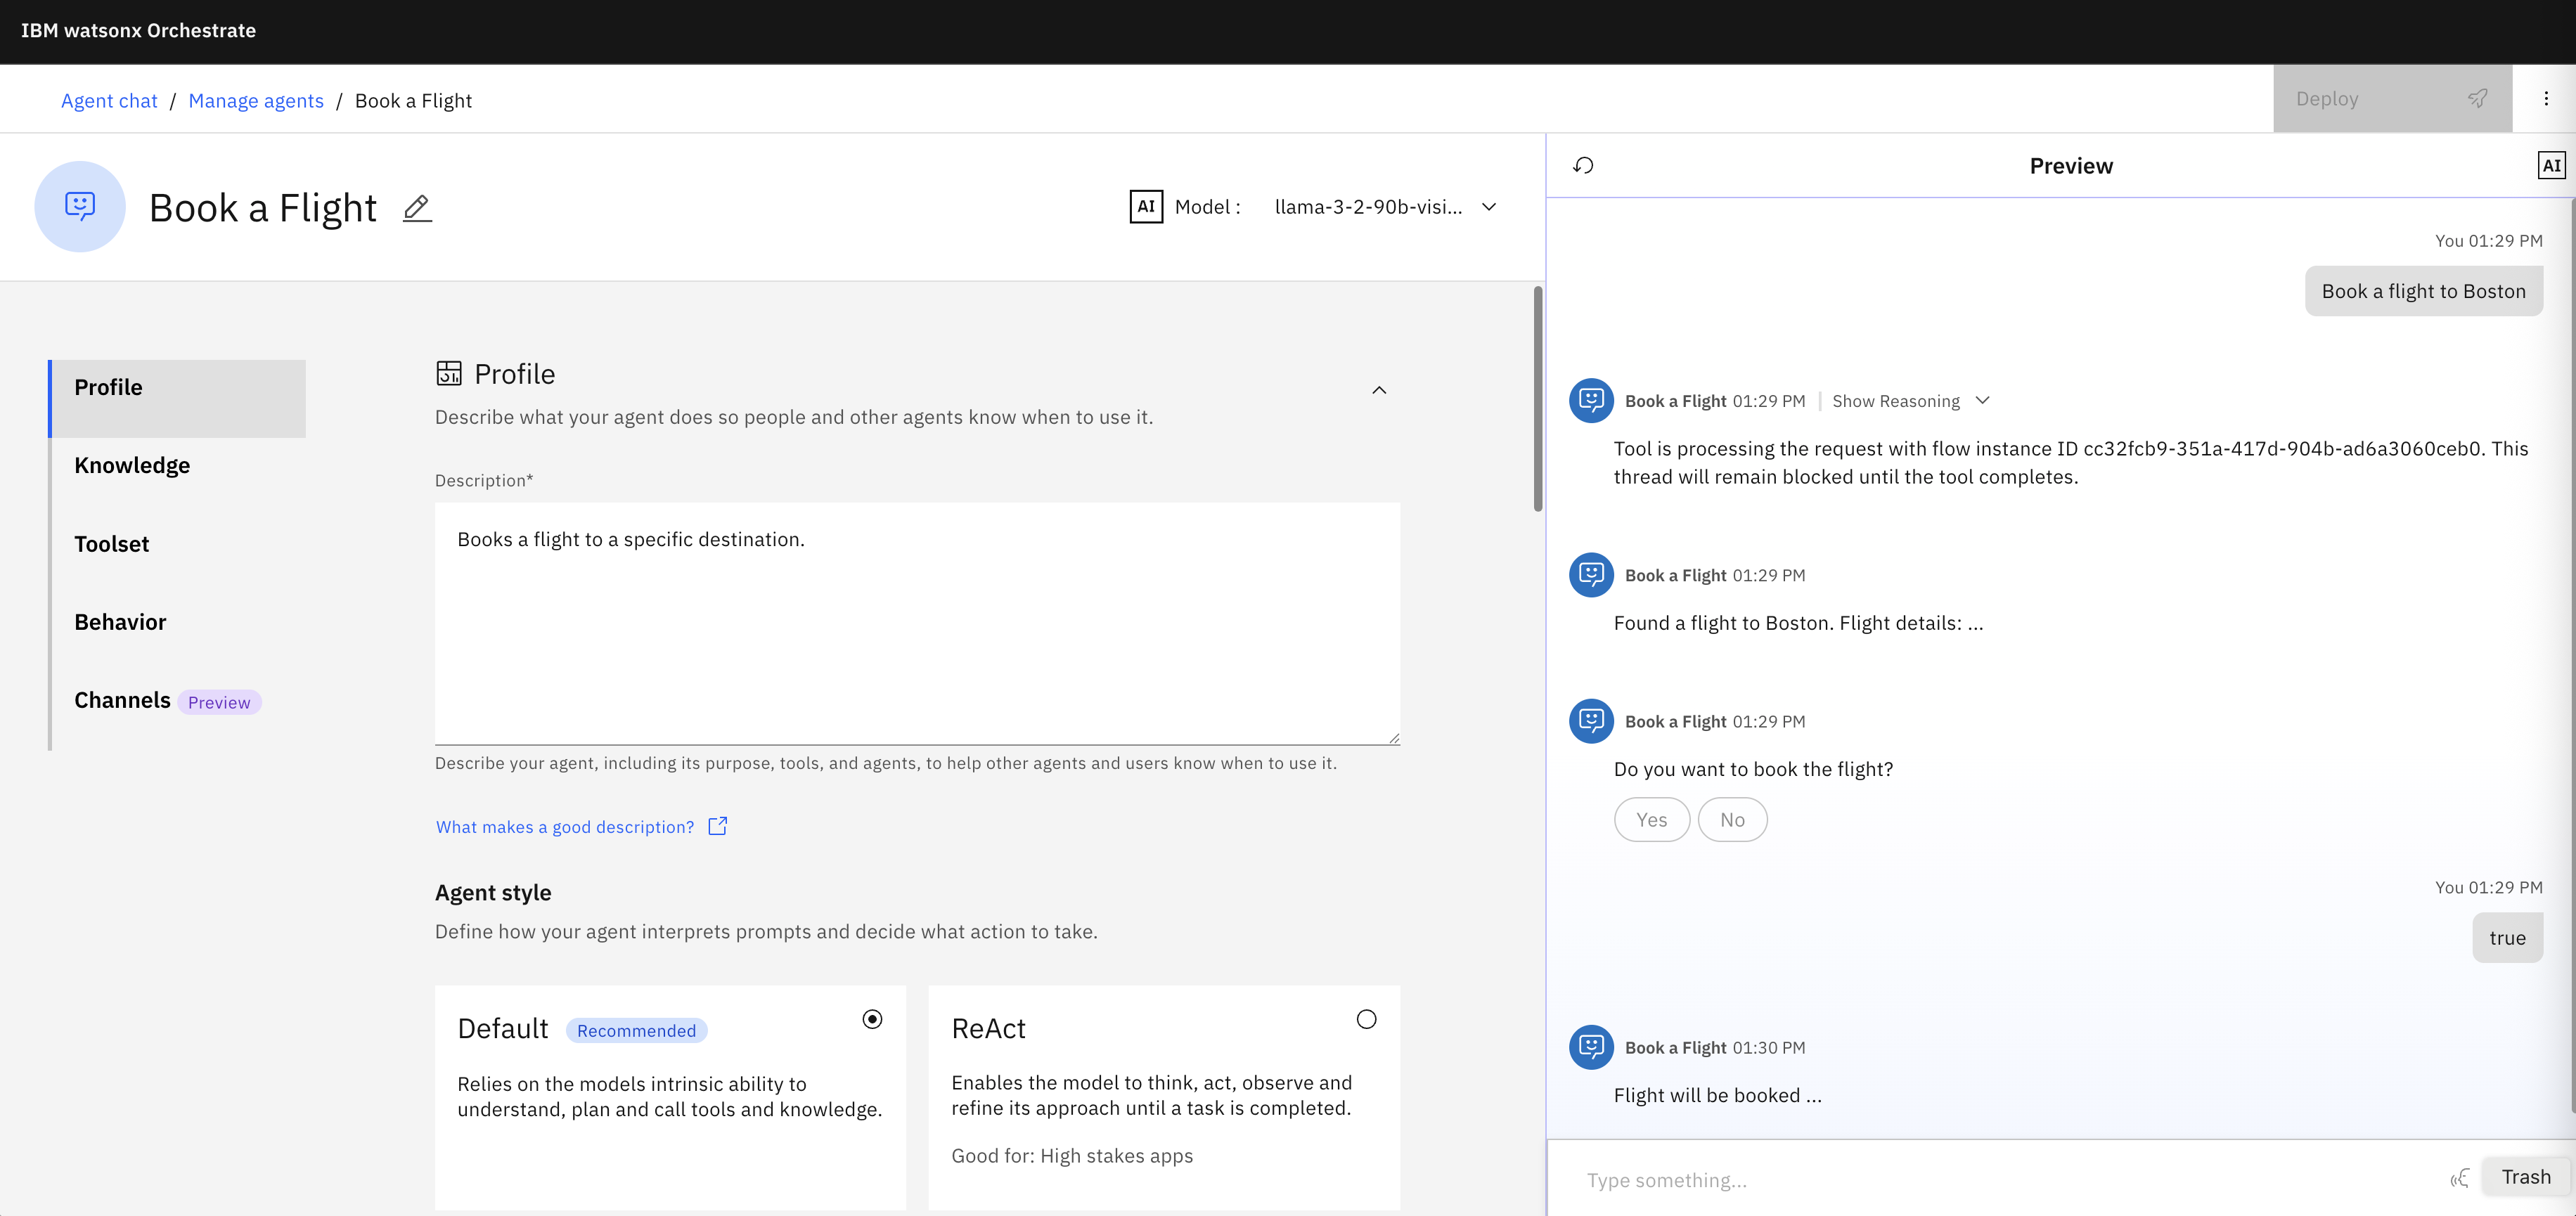Reset the preview chat with refresh icon
The image size is (2576, 1216).
(x=1583, y=166)
